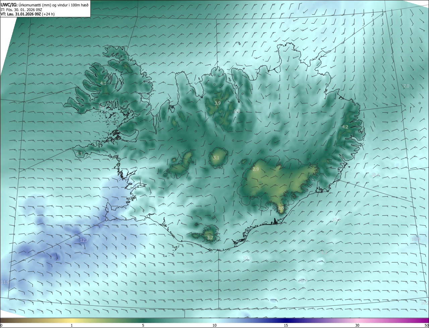
Task: Click the colour scale label 50
Action: 426,326
